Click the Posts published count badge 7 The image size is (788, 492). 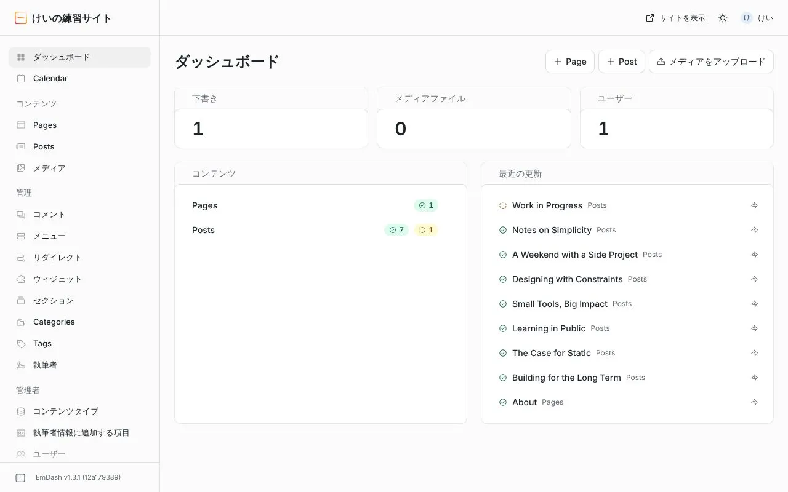[396, 230]
